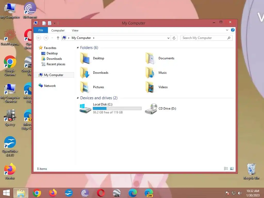Open OpenOffice 4.1.13 desktop shortcut

click(10, 146)
